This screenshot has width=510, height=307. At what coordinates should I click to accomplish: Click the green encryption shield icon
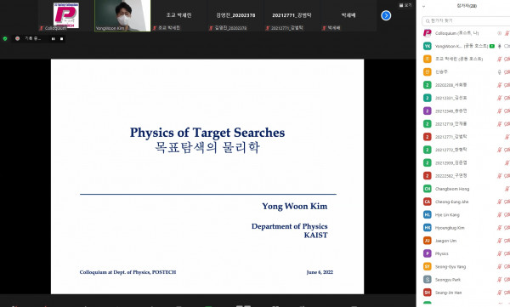(x=5, y=39)
